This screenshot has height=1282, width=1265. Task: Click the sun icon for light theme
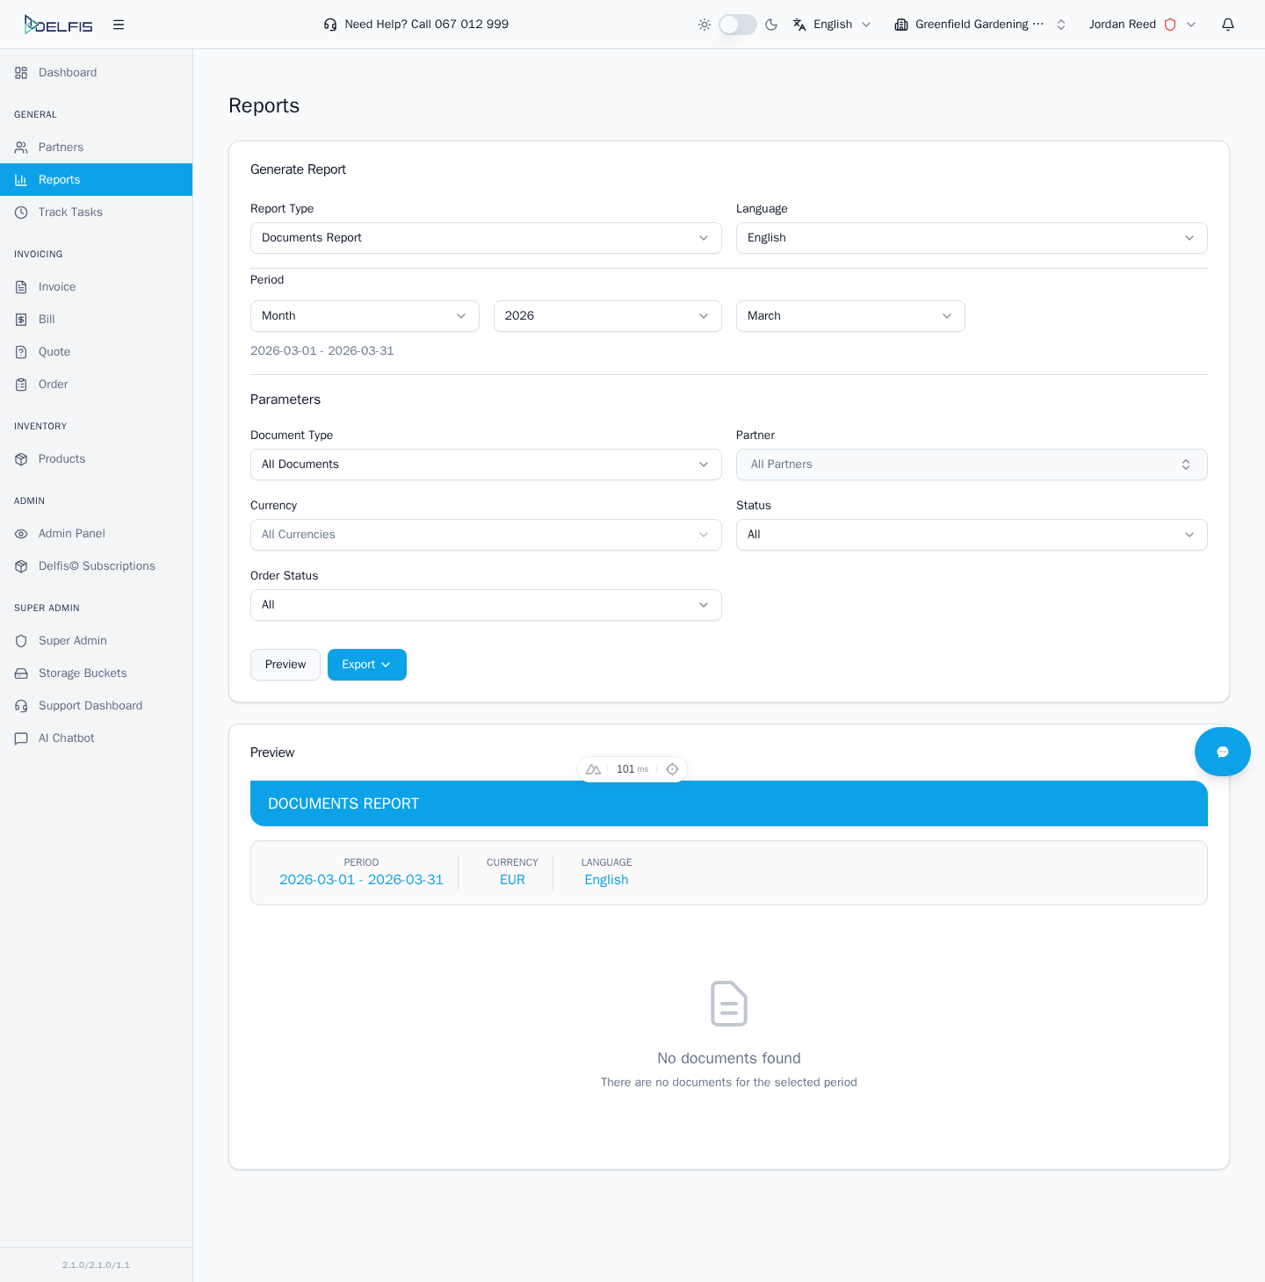(705, 24)
